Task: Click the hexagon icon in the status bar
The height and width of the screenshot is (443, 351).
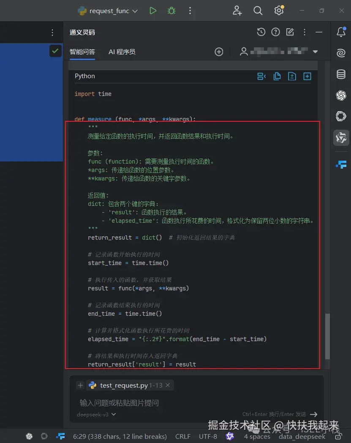Action: click(44, 436)
